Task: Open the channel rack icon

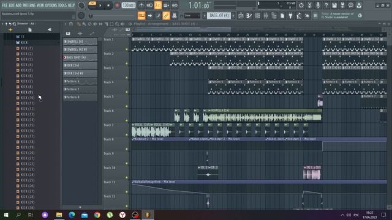Action: point(257,16)
